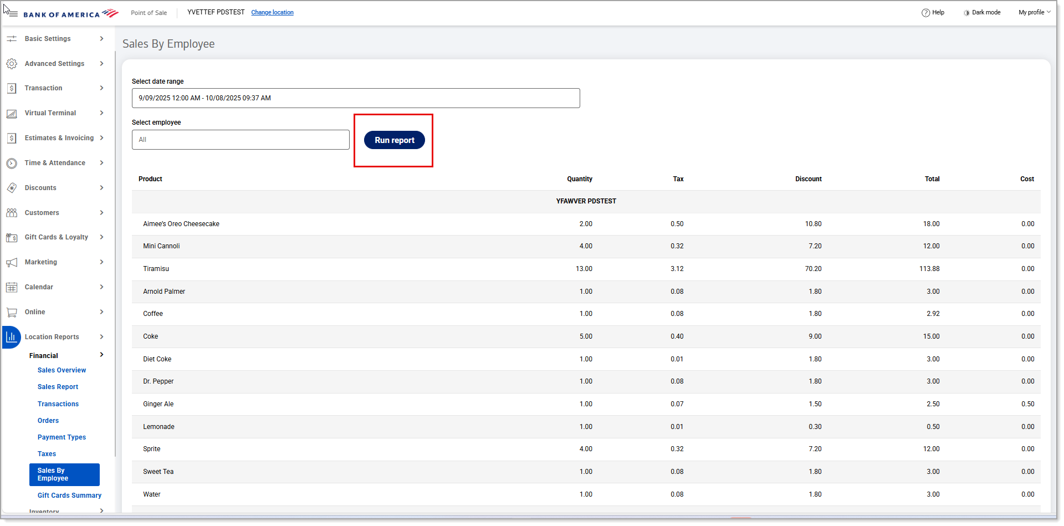Click the Online shopping cart icon

coord(12,312)
